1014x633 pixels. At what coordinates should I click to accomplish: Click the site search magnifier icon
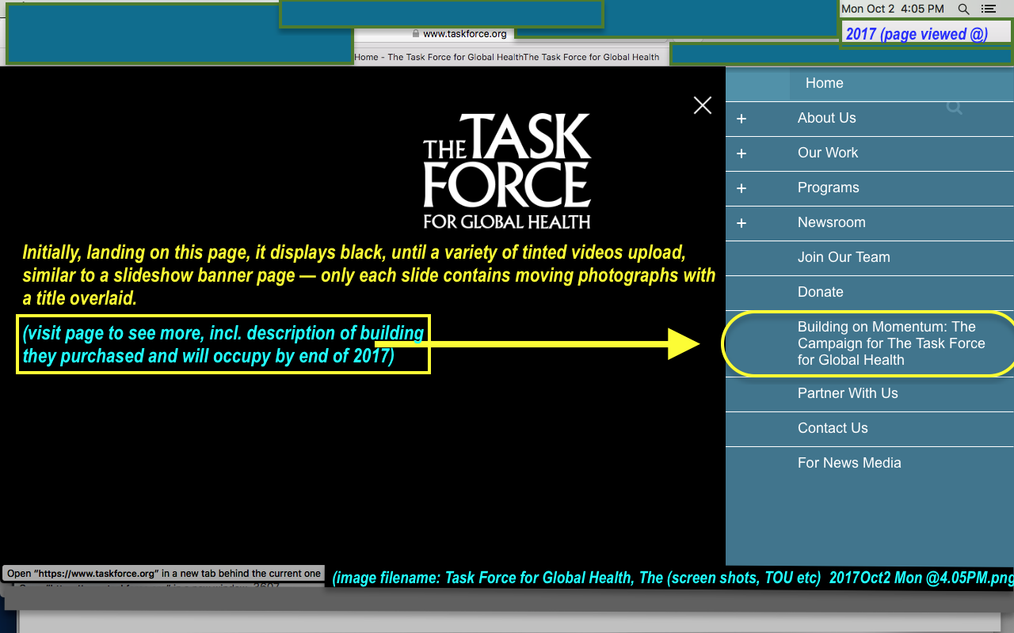click(x=955, y=108)
